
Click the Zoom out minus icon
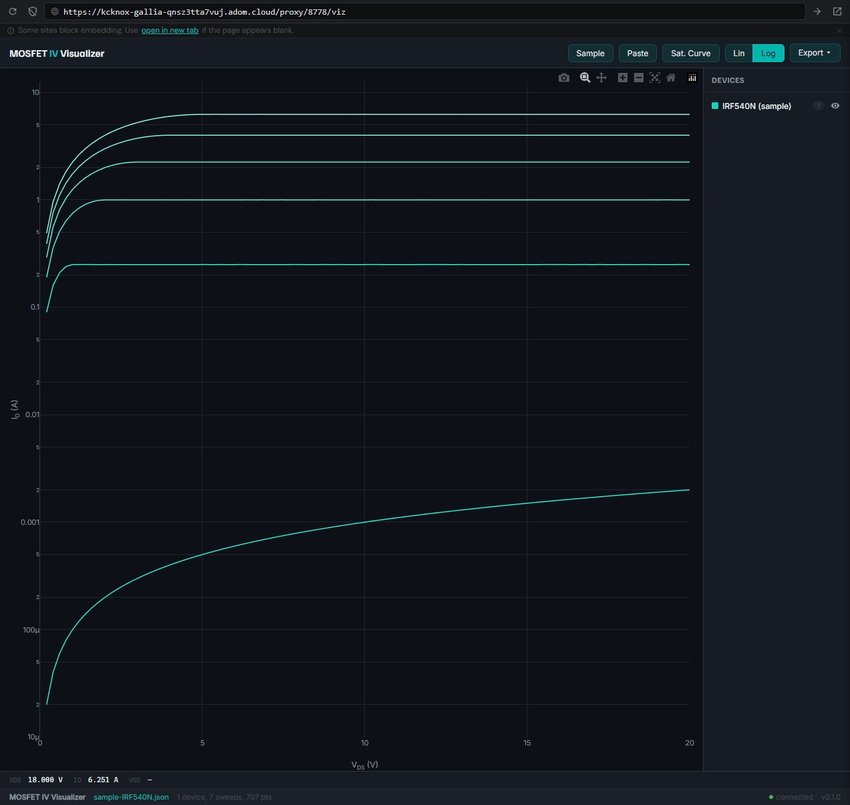638,78
